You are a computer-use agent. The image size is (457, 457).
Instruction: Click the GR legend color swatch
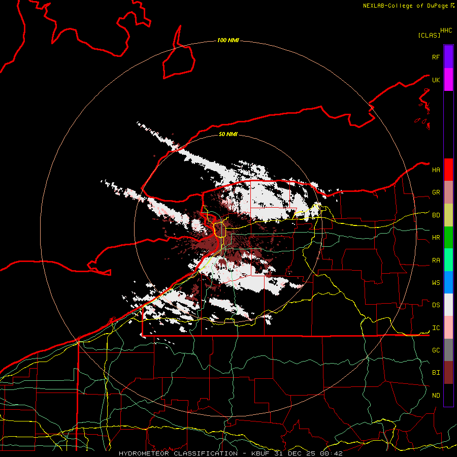(448, 192)
